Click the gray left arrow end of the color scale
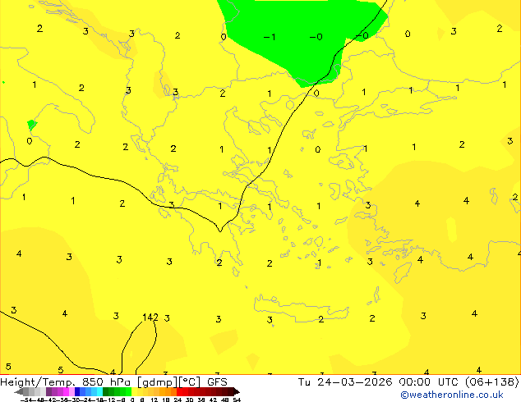Screen dimensions: 521x402 (19, 391)
